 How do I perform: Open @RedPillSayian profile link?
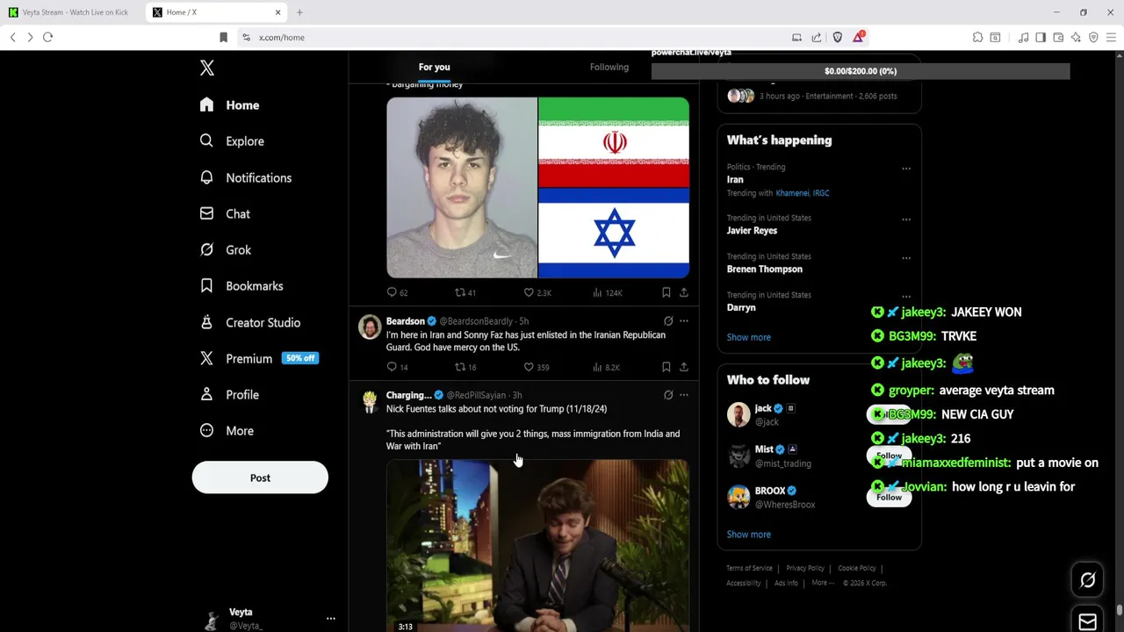click(x=477, y=395)
